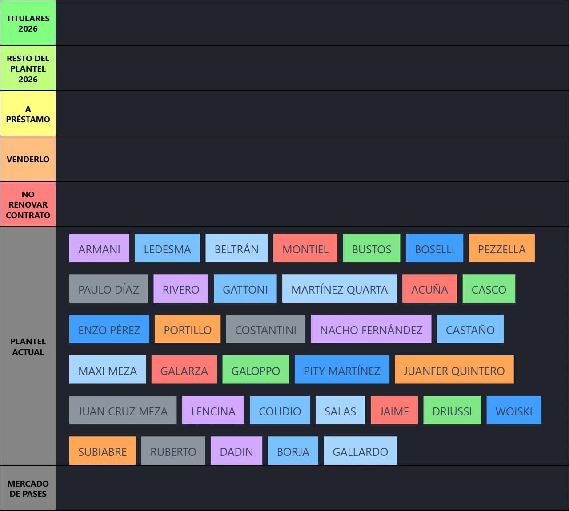Select the VENDERLO tier label
Image resolution: width=569 pixels, height=511 pixels.
tap(28, 159)
